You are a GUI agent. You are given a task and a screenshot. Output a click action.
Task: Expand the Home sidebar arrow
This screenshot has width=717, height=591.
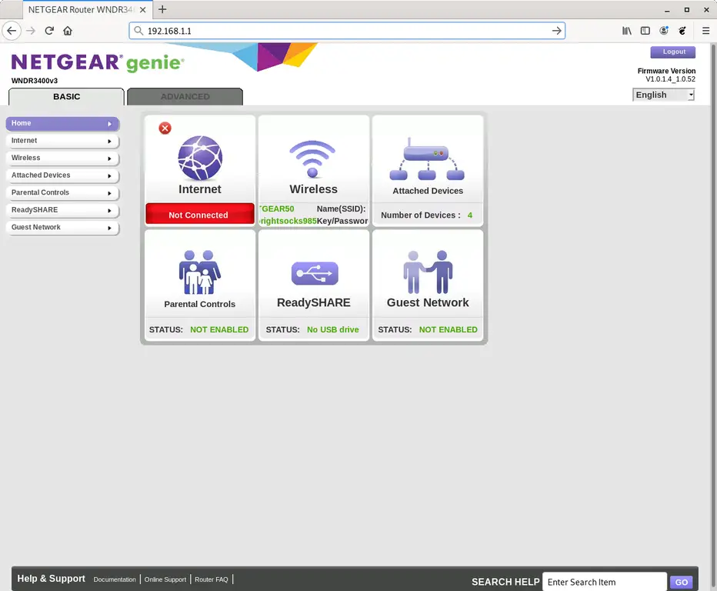pos(109,124)
